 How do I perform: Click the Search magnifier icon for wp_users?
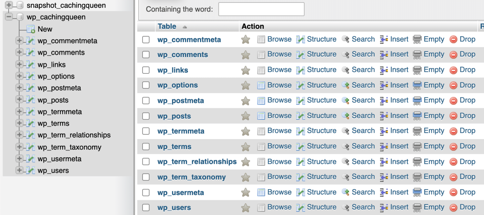[346, 207]
